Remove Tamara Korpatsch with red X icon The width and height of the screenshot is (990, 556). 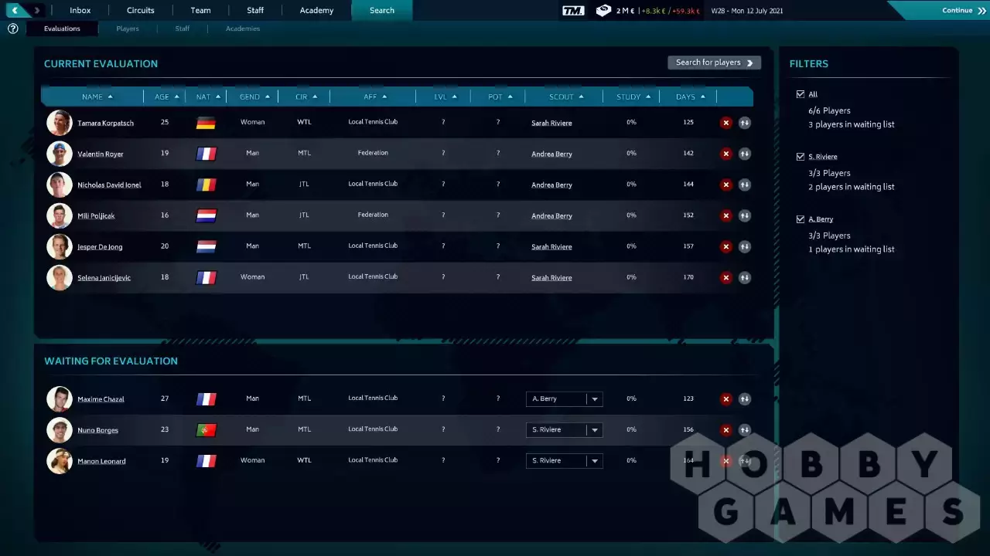[725, 123]
